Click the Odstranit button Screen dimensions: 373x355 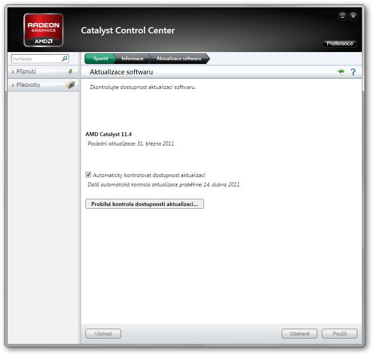(300, 334)
